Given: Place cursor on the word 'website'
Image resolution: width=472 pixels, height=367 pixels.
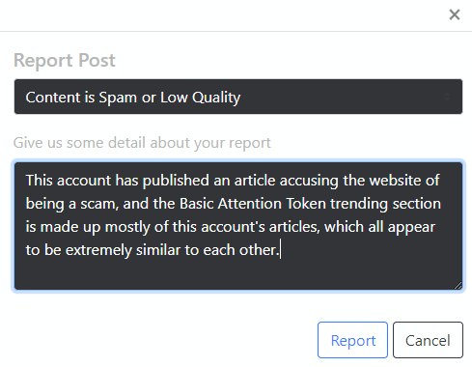Looking at the screenshot, I should [395, 181].
